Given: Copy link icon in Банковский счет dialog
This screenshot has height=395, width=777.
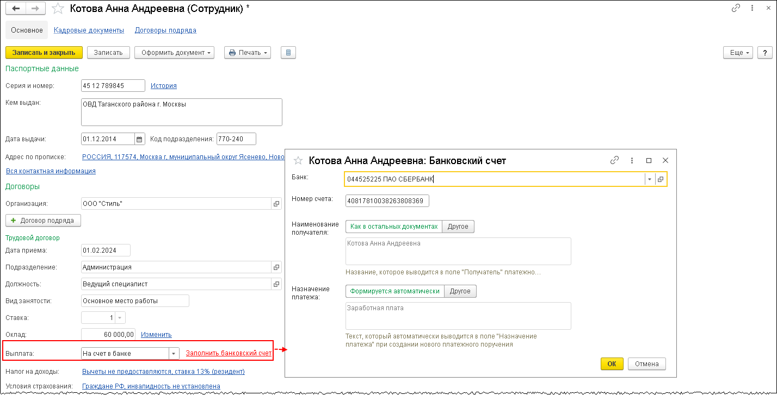Looking at the screenshot, I should (615, 160).
